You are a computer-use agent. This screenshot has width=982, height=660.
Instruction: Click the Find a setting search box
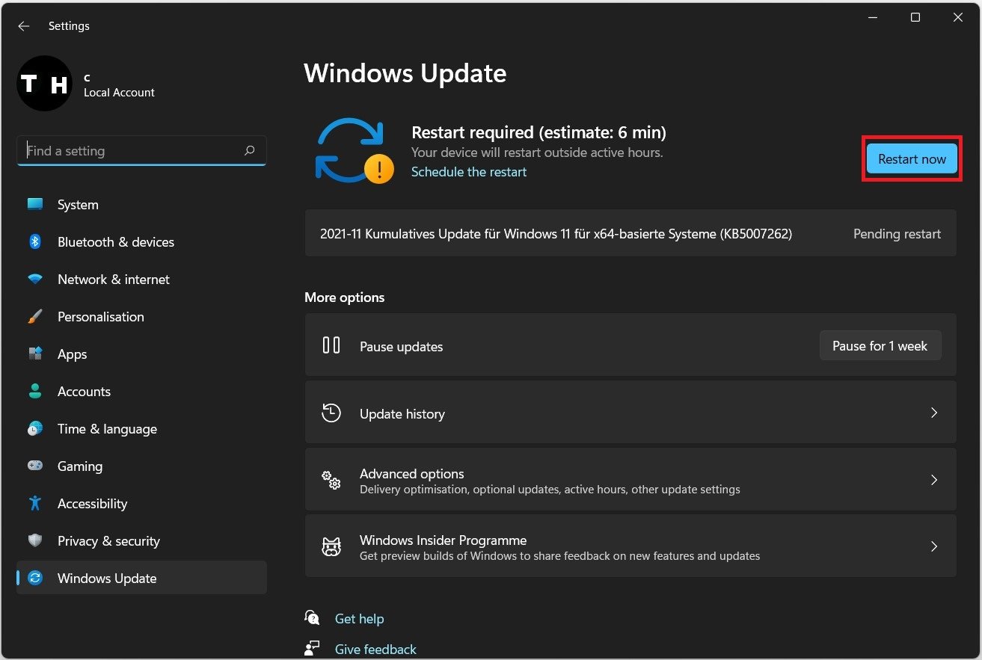(141, 150)
